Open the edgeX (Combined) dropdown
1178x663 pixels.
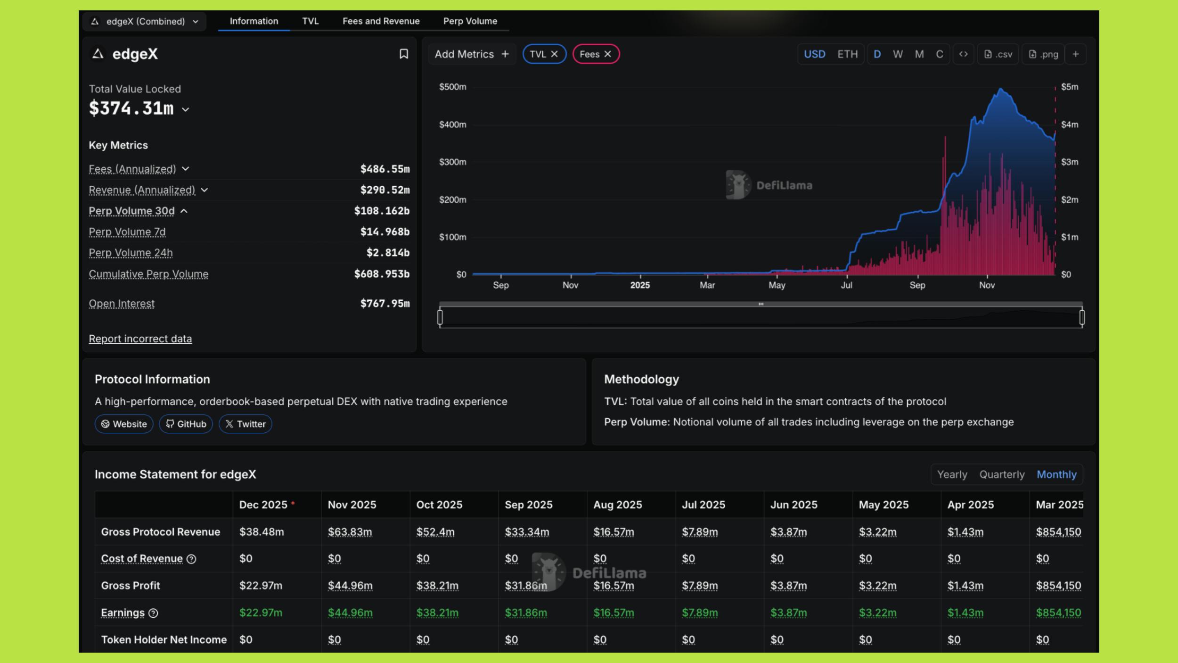(145, 21)
